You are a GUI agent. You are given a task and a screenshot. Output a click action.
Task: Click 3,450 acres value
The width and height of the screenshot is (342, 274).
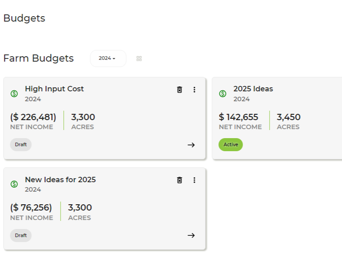coord(289,117)
